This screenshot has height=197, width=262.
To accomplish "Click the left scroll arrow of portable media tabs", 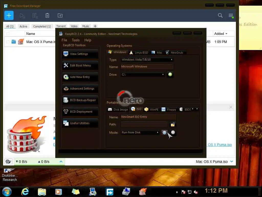I will click(193, 109).
